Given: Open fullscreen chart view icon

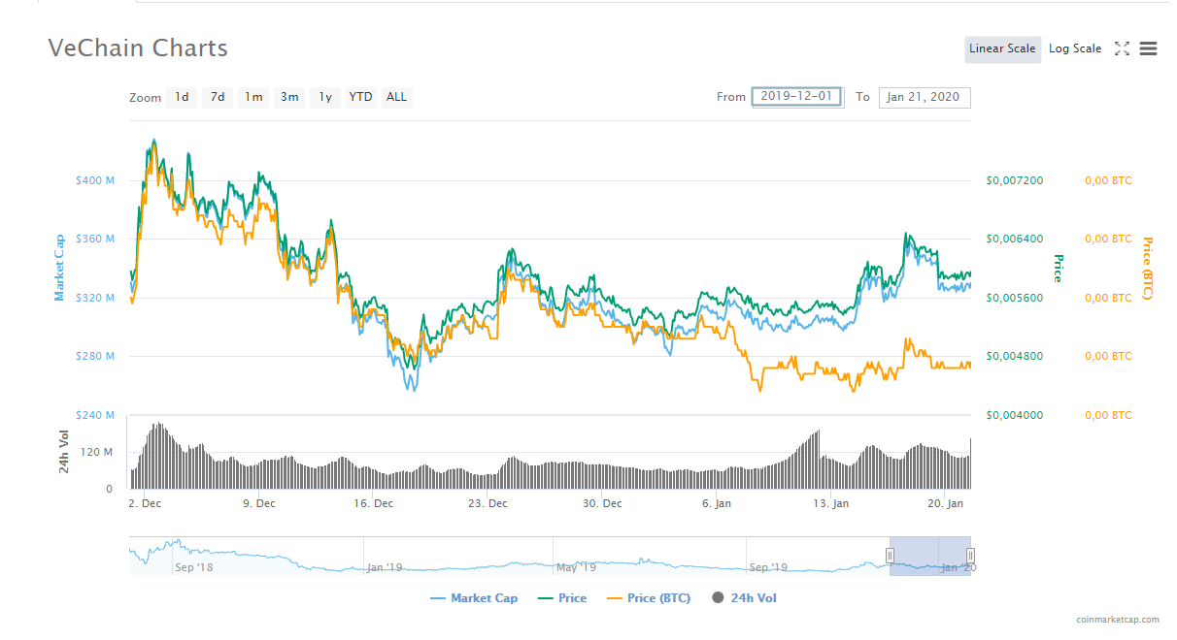Looking at the screenshot, I should pyautogui.click(x=1122, y=48).
